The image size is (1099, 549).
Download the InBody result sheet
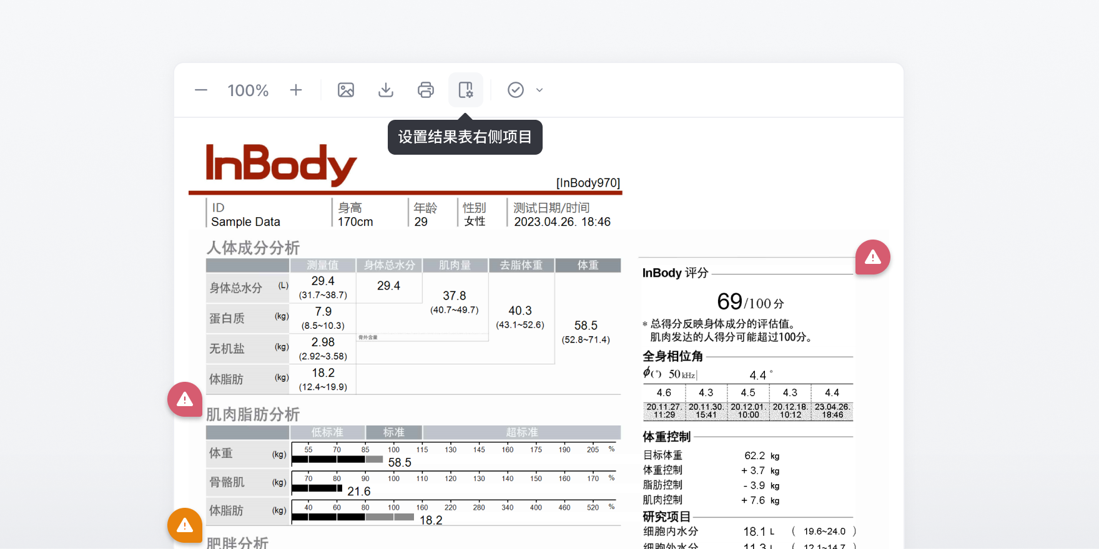tap(386, 90)
